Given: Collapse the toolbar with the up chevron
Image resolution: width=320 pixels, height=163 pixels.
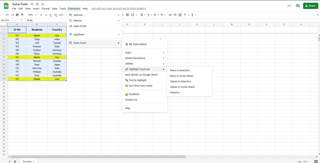Looking at the screenshot, I should pyautogui.click(x=317, y=15).
